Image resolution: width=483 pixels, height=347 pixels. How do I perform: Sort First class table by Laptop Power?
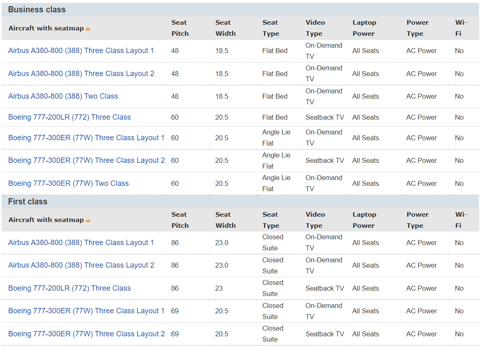pyautogui.click(x=364, y=220)
